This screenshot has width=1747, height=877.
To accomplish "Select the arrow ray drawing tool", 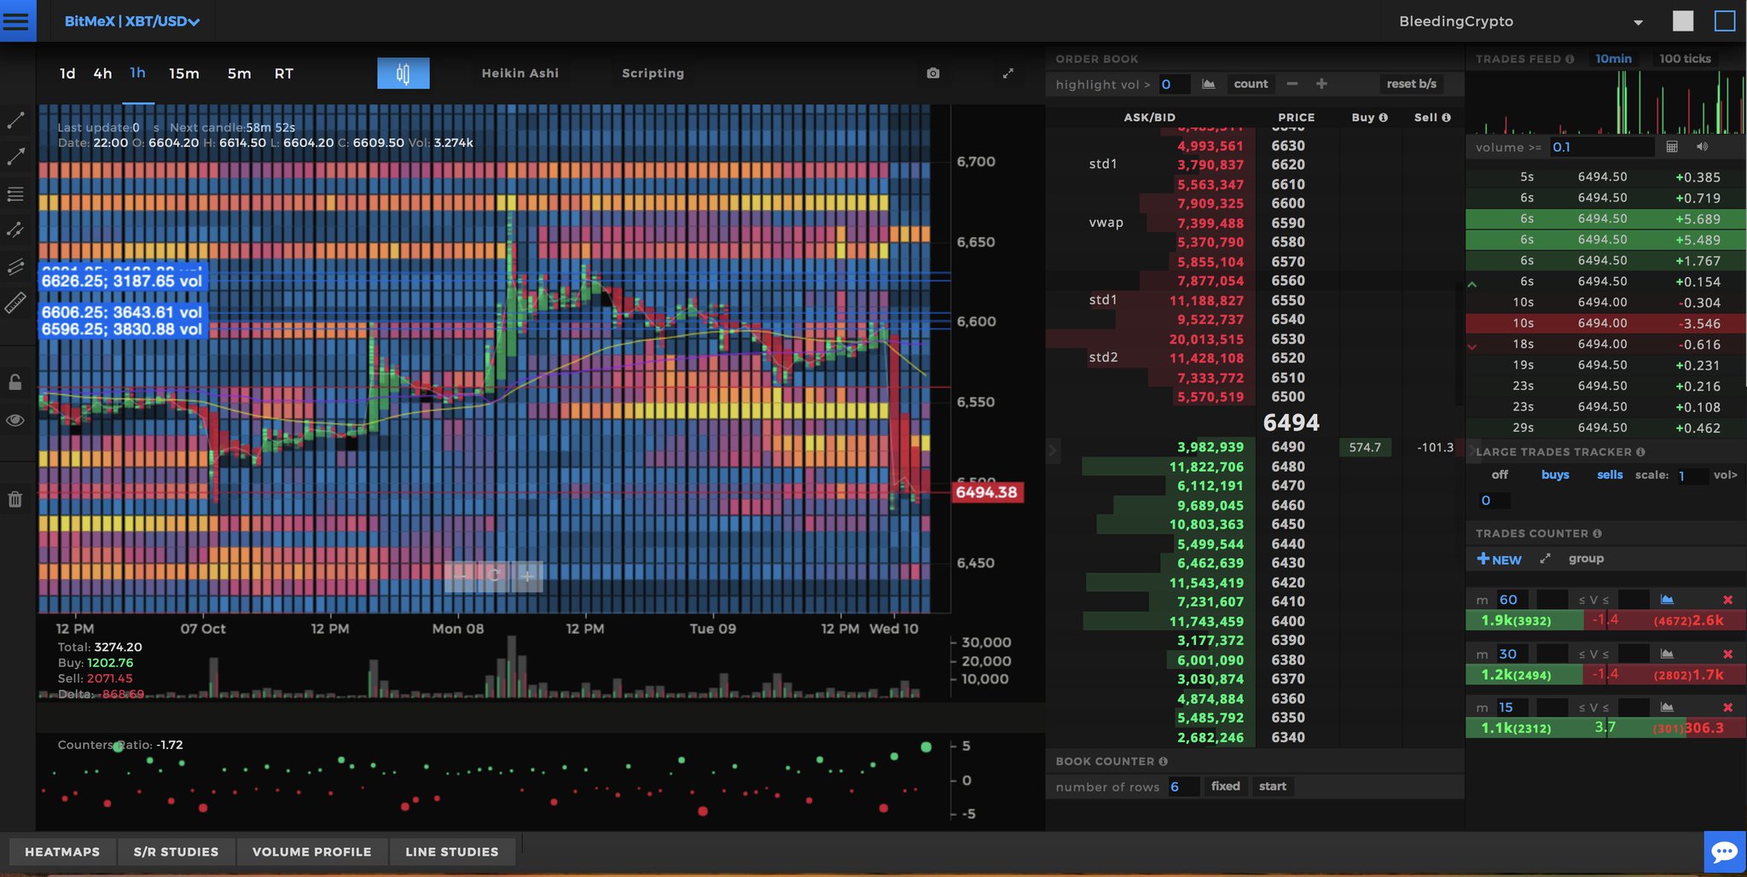I will (x=15, y=156).
